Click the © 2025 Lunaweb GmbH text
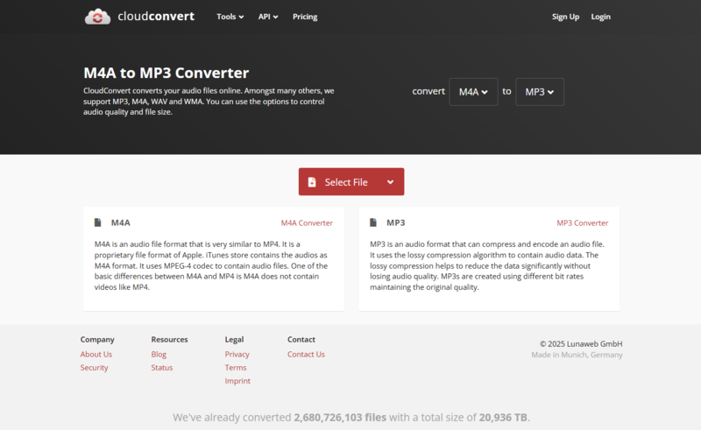 [581, 343]
